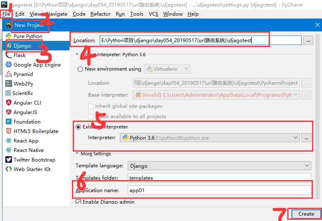Collapse the More Settings section
The height and width of the screenshot is (221, 322).
coord(77,154)
